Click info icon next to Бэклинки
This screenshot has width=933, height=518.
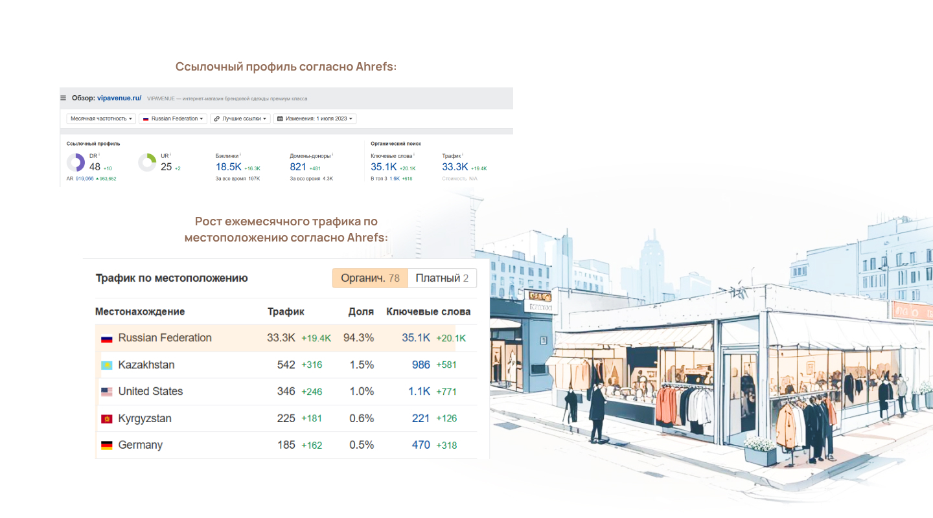tap(240, 155)
